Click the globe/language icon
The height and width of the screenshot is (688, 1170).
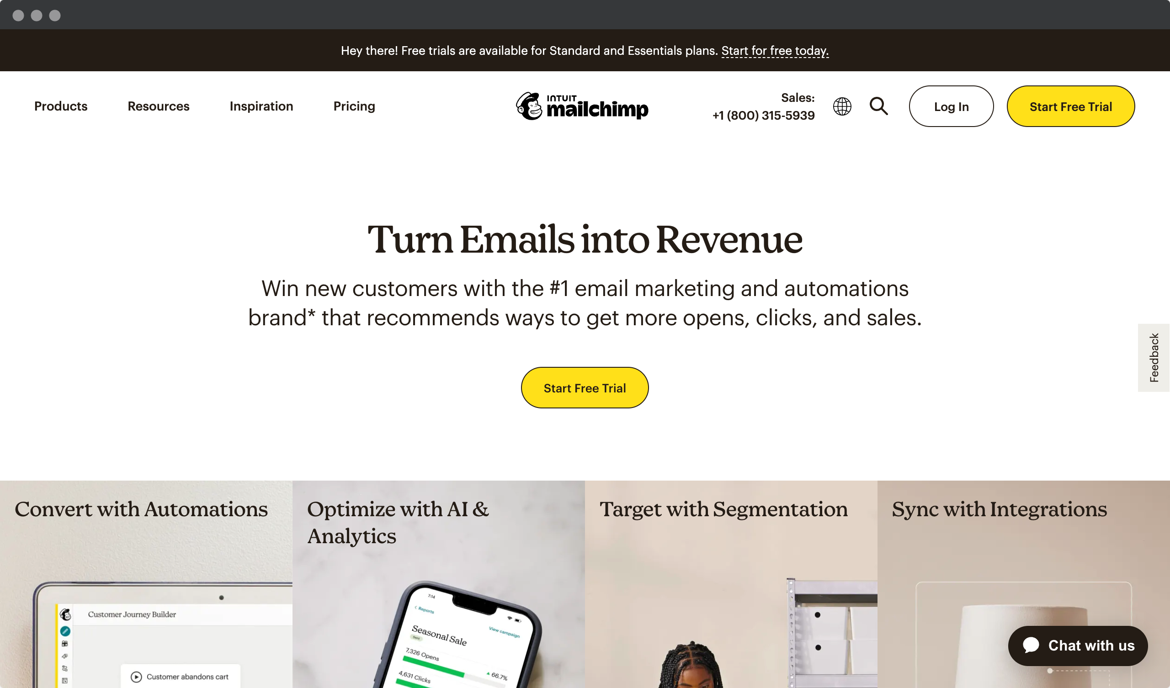pyautogui.click(x=842, y=106)
